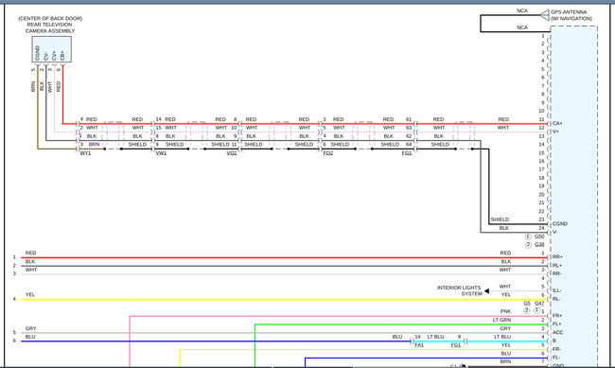Click the FQ2 connector label
The image size is (615, 368).
point(328,153)
